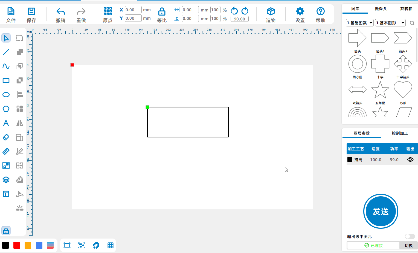Toggle visibility eye of 描线 layer
The height and width of the screenshot is (253, 418).
click(410, 159)
